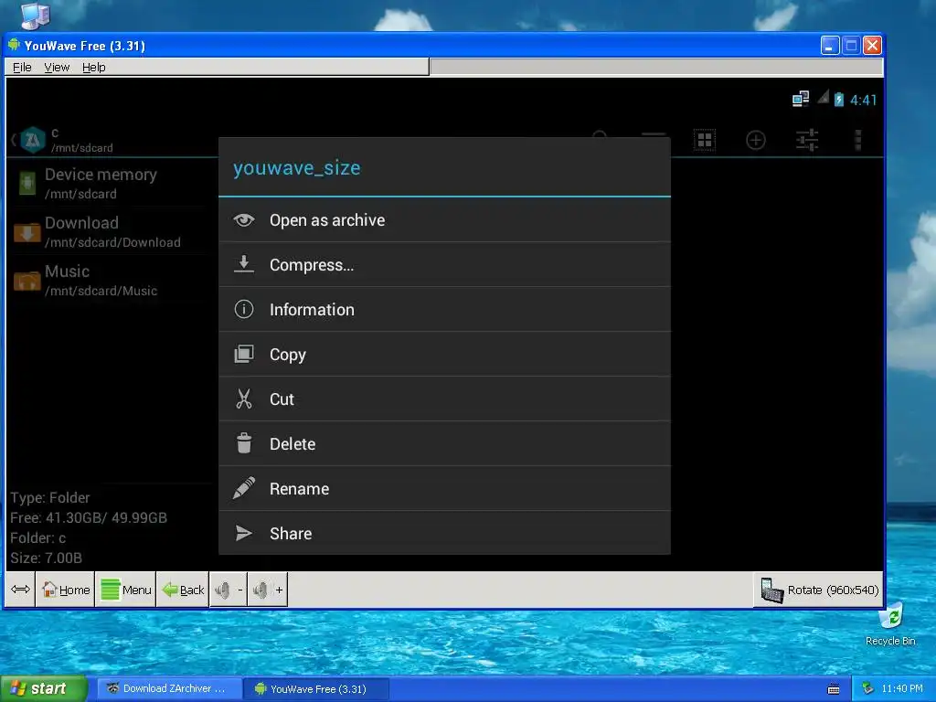Click the trash can Delete icon

[243, 443]
